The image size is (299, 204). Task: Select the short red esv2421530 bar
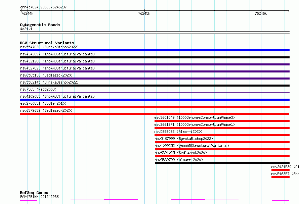[x=281, y=170]
